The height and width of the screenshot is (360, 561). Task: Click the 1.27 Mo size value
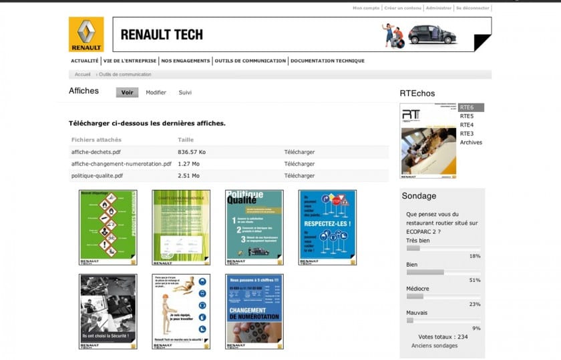point(188,164)
